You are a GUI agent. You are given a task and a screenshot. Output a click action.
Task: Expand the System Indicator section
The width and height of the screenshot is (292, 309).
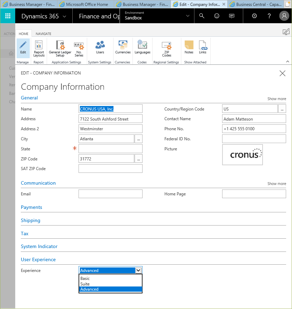click(x=39, y=247)
